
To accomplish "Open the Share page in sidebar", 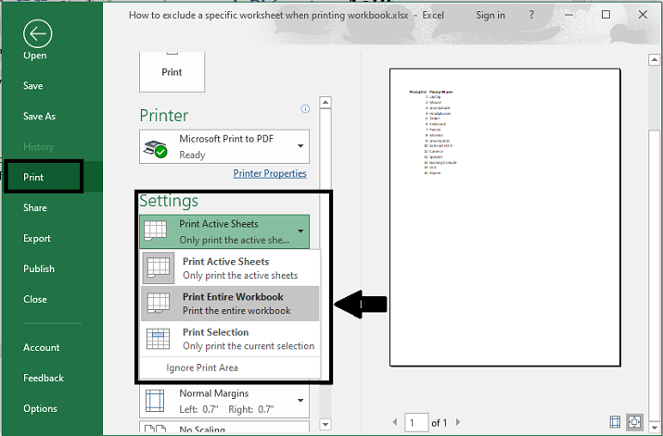I will [35, 207].
